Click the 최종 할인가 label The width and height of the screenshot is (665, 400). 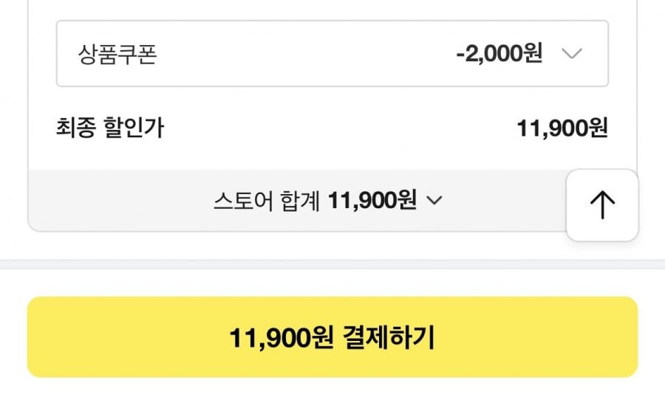(110, 128)
